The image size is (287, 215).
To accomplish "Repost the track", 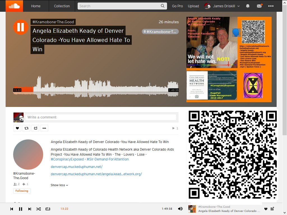I will (x=26, y=128).
